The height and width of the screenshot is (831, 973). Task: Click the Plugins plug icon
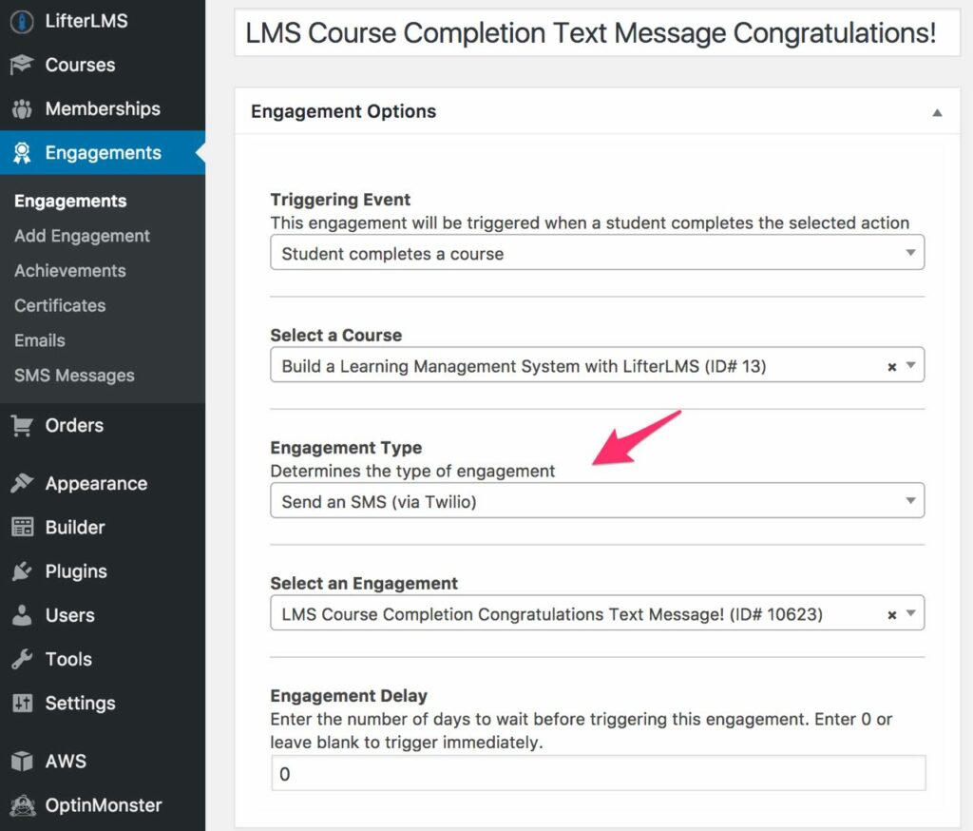23,571
